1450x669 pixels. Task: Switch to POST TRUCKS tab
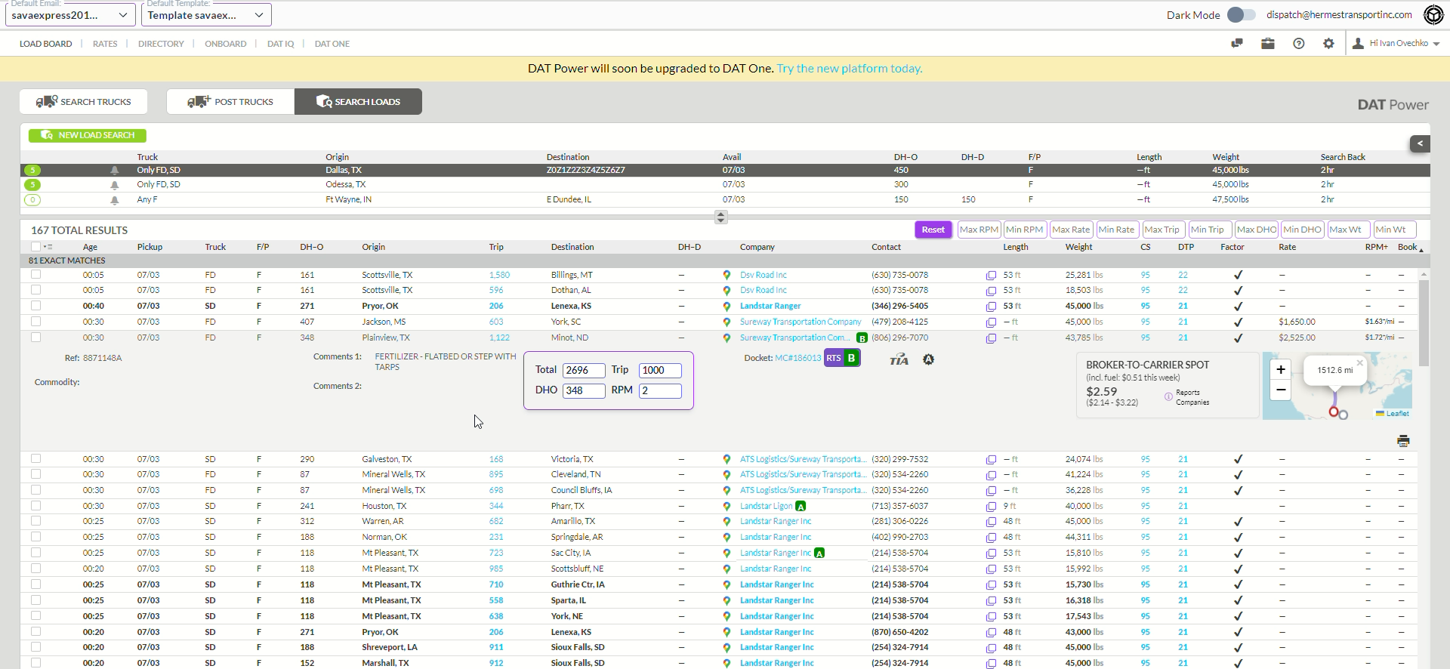[x=230, y=101]
